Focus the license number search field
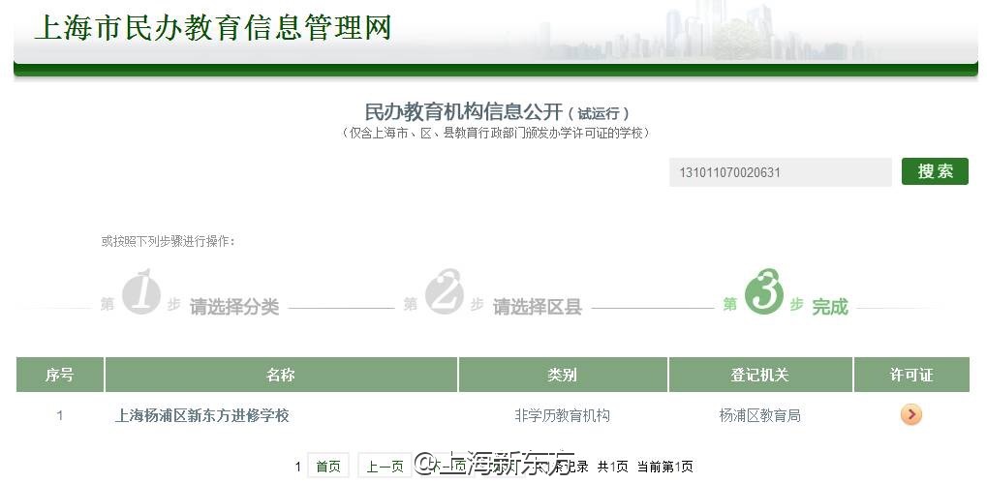987x483 pixels. click(x=779, y=172)
